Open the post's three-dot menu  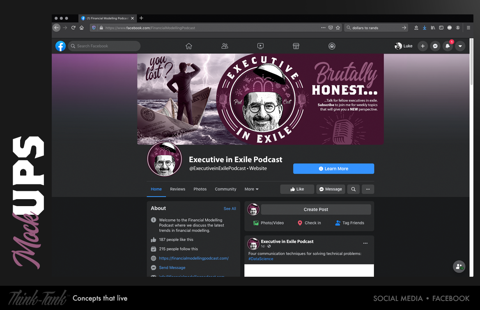pyautogui.click(x=365, y=243)
